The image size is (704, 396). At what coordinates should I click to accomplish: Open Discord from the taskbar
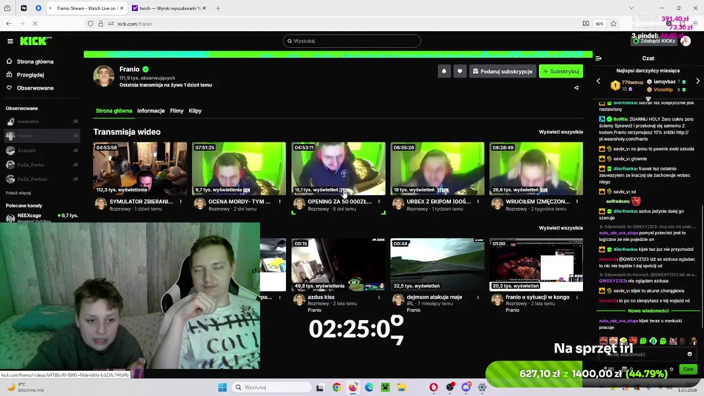click(466, 387)
